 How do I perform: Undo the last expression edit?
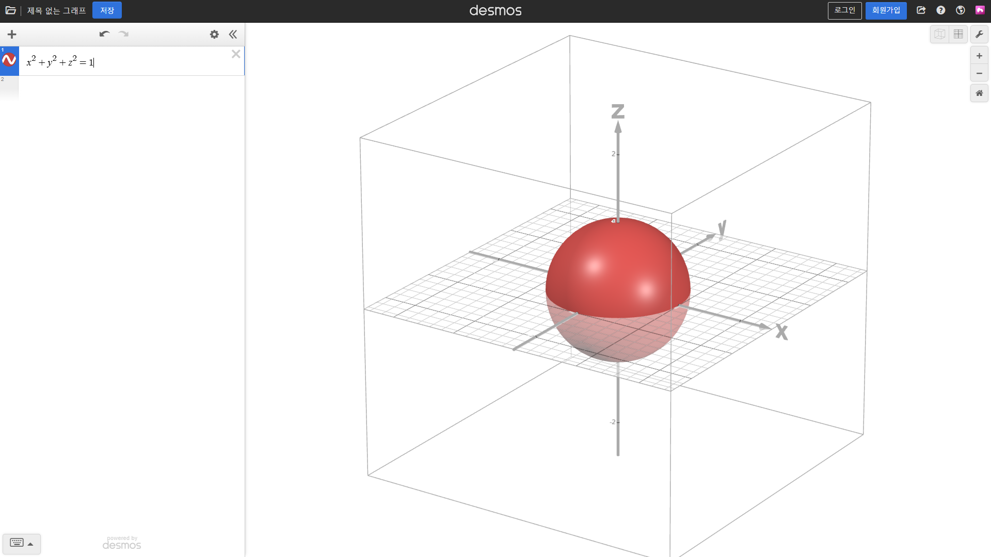click(x=104, y=34)
